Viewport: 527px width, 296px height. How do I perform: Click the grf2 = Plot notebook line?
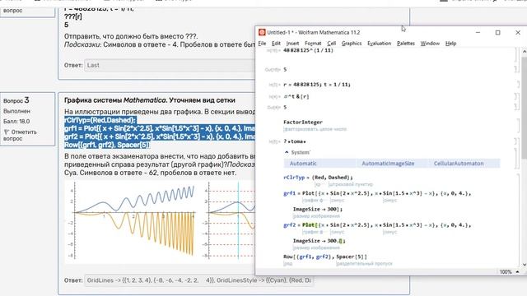click(x=377, y=224)
